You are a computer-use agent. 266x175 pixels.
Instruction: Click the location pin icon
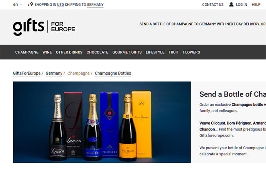[x=31, y=4]
